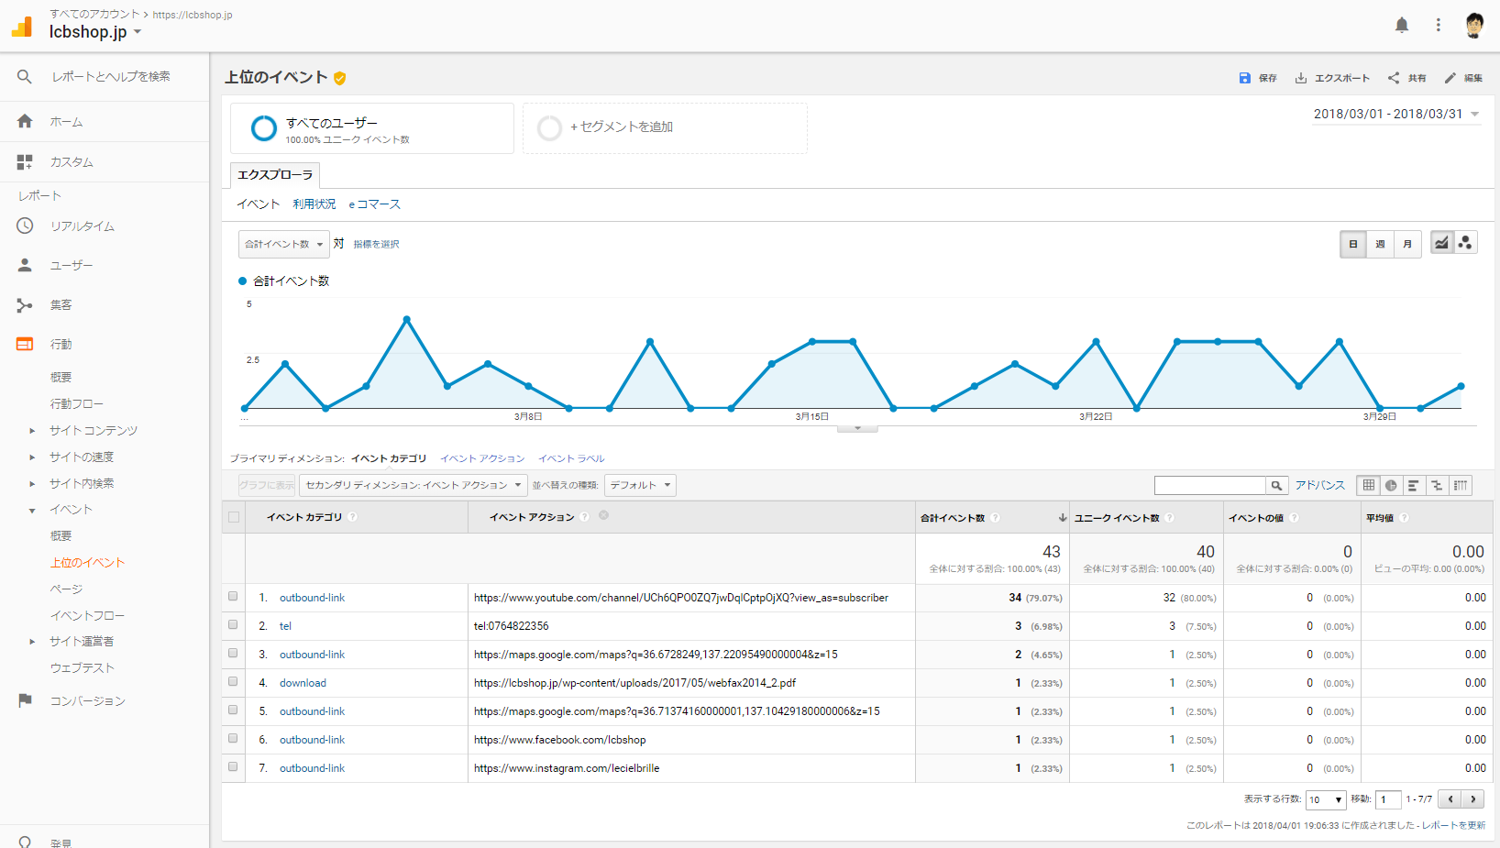Click the 移動 page number field
This screenshot has width=1500, height=848.
[1388, 799]
